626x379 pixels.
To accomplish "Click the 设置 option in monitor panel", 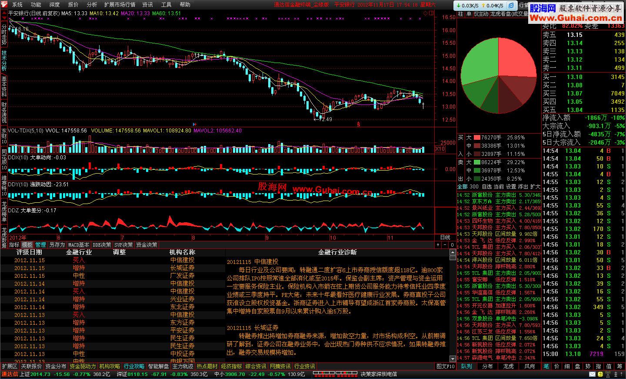I will [x=511, y=187].
